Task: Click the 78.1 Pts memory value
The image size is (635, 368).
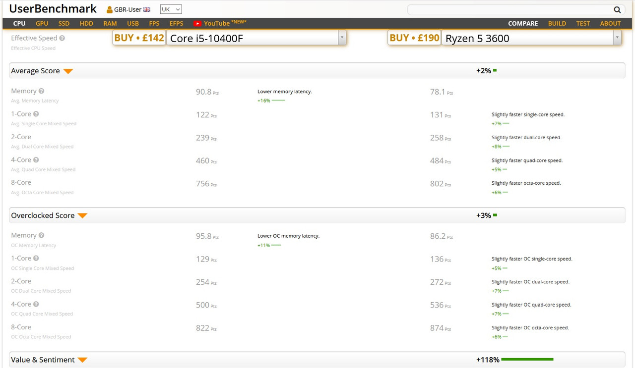Action: (x=442, y=92)
